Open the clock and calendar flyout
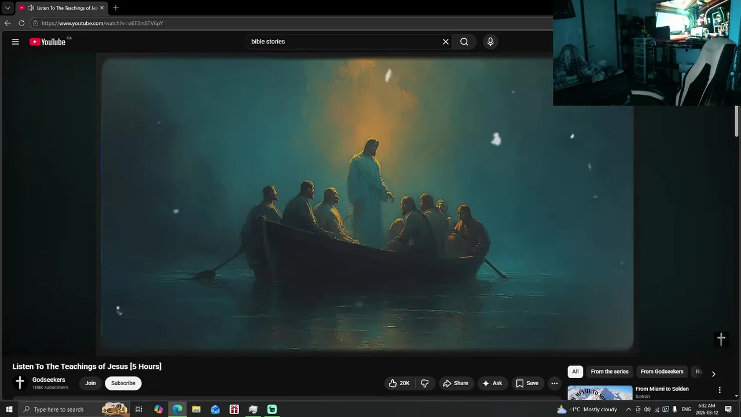This screenshot has width=741, height=417. [707, 409]
